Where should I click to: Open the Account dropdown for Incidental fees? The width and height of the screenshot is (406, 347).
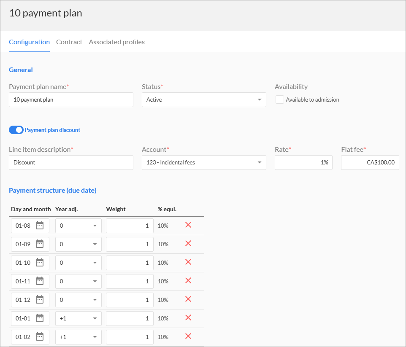[204, 162]
